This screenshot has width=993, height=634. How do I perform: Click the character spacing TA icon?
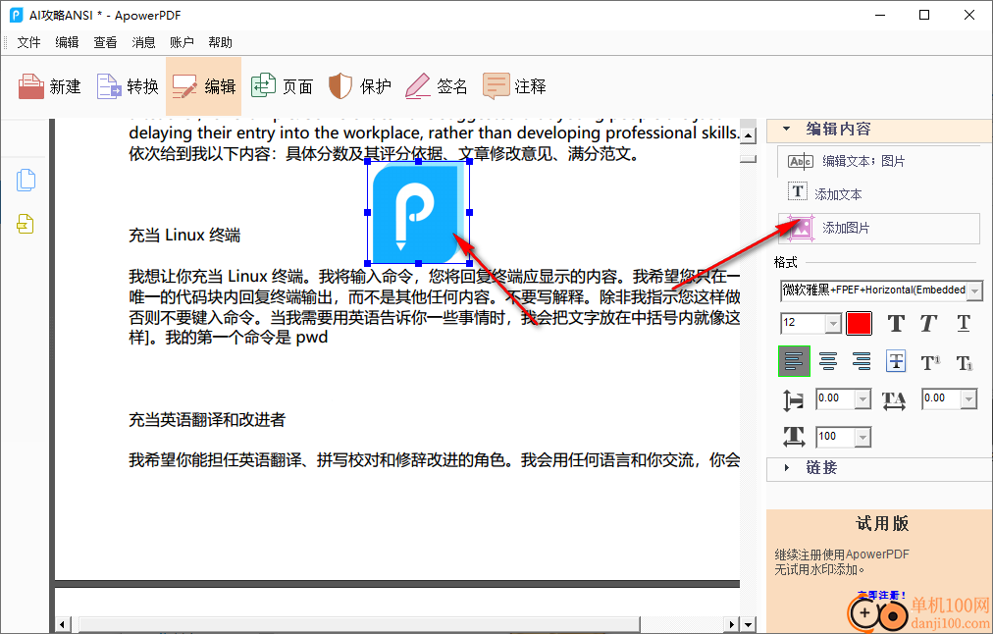click(894, 400)
